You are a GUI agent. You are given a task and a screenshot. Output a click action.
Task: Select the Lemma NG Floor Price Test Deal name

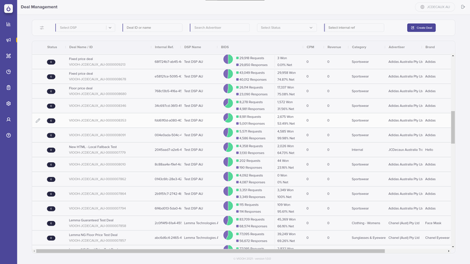tap(93, 235)
